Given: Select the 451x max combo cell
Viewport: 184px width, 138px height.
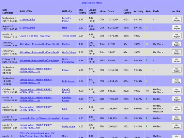Looking at the screenshot, I should 127,36.
